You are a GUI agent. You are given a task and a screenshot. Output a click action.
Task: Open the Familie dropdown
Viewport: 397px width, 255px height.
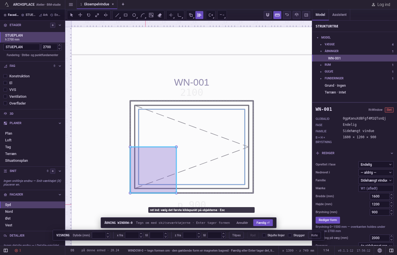376,180
